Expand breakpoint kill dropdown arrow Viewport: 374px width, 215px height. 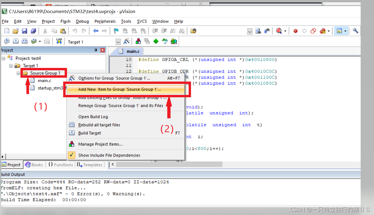[x=329, y=31]
